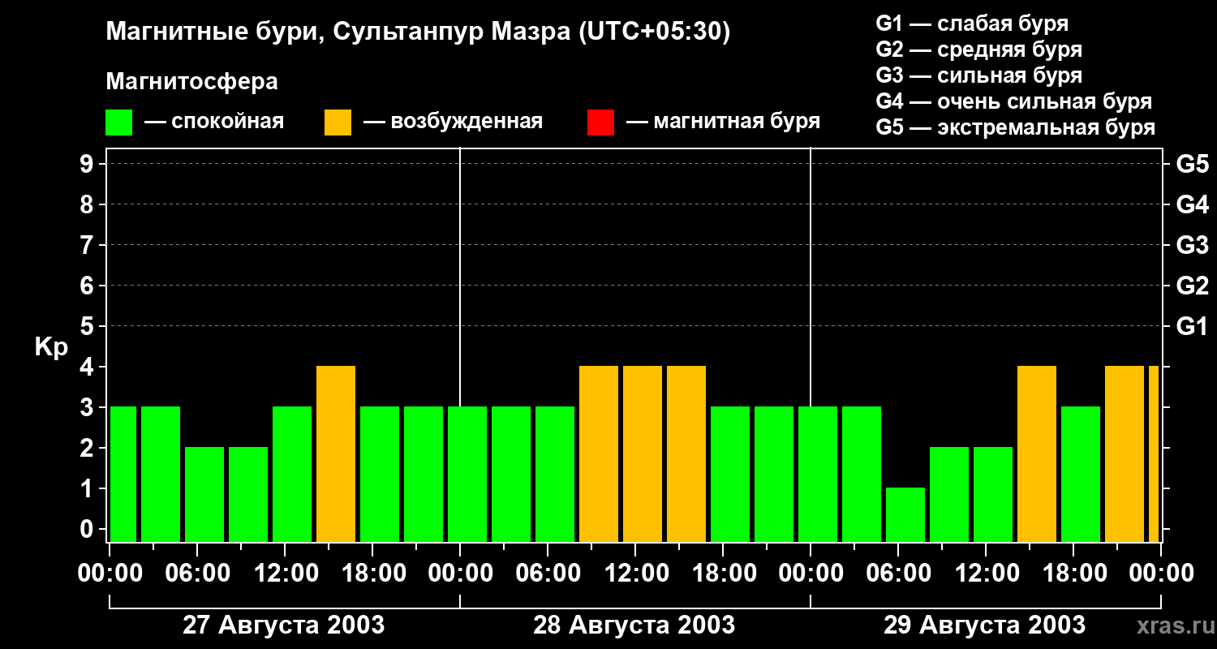This screenshot has height=649, width=1217.
Task: Click the orange 'возбужденная' legend swatch
Action: [x=338, y=122]
